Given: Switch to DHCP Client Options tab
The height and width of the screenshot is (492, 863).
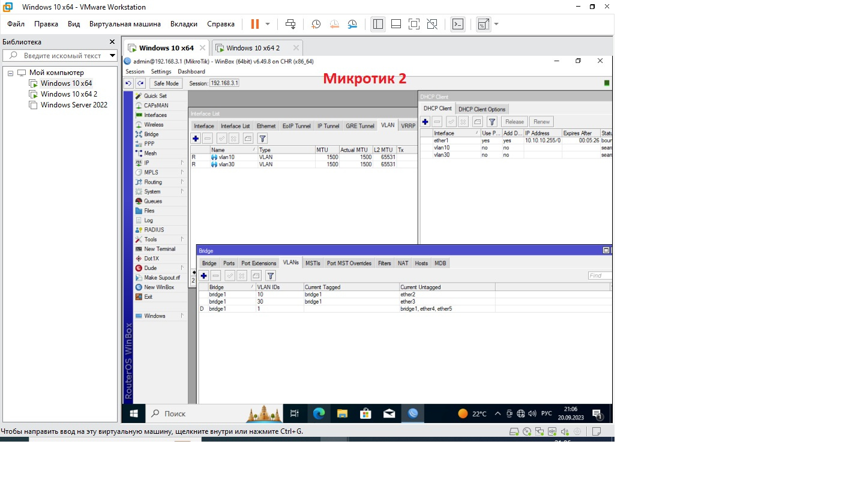Looking at the screenshot, I should pos(482,109).
